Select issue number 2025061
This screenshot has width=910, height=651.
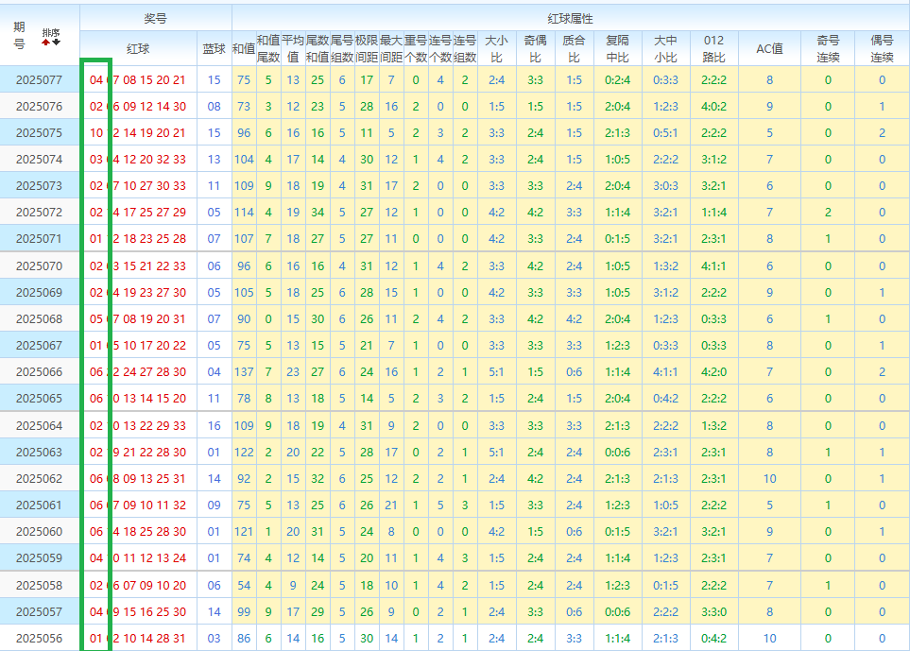pos(39,505)
